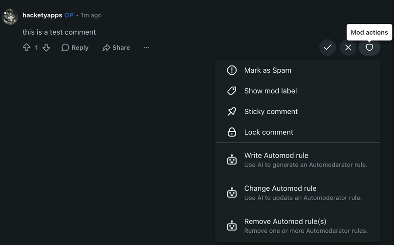The width and height of the screenshot is (394, 245).
Task: Click 'Remove one or more Automoderator rules.'
Action: 306,231
